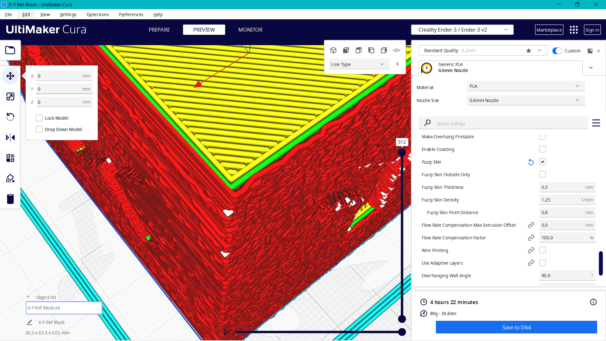Open the printer selection dropdown
Viewport: 606px width, 341px height.
pyautogui.click(x=462, y=29)
